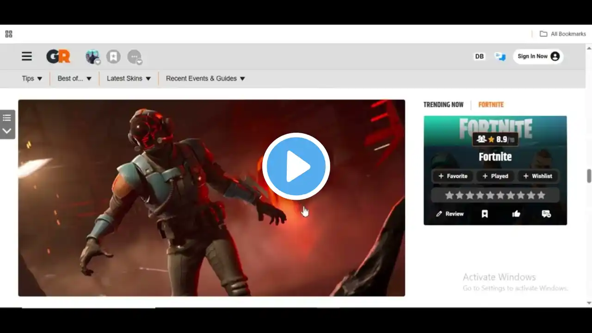Open the All Bookmarks folder
This screenshot has width=592, height=333.
pos(563,34)
